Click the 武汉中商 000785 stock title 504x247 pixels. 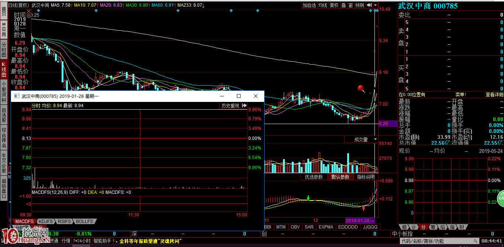tap(428, 6)
